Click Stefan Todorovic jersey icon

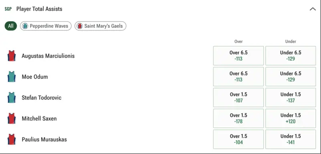[12, 98]
